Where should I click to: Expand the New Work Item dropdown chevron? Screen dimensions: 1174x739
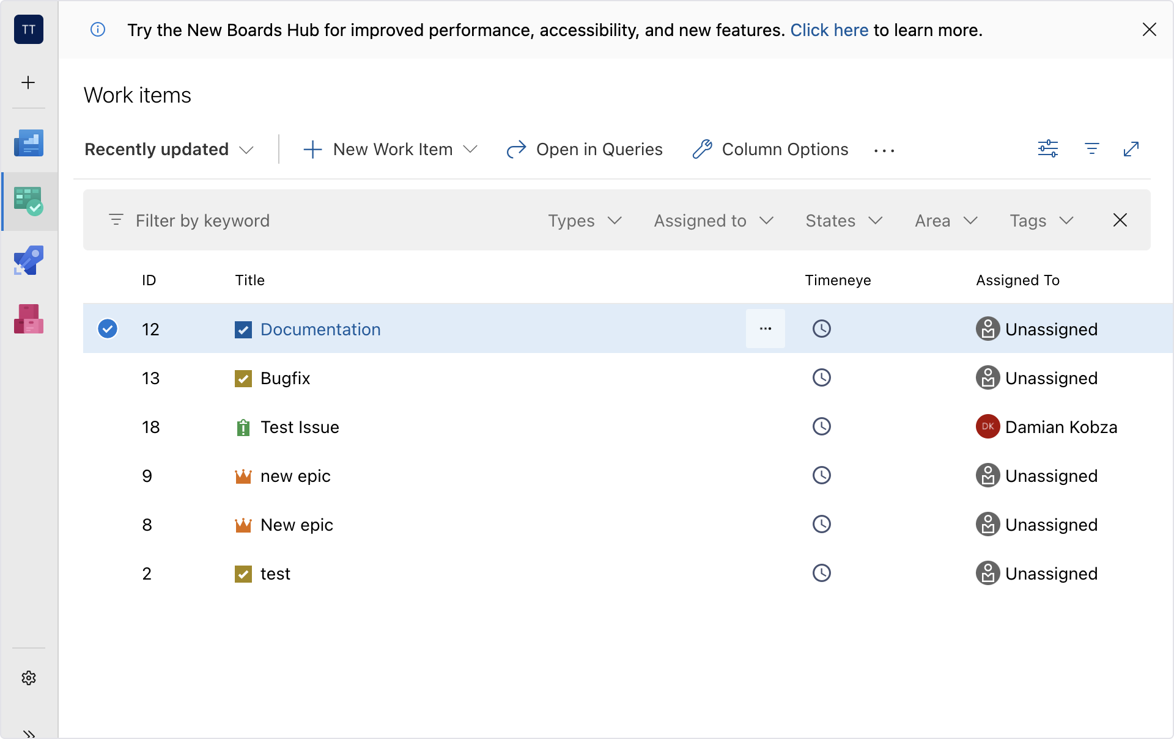pos(470,149)
